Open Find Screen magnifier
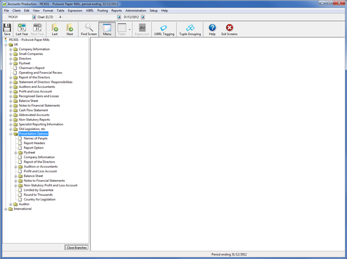 [x=89, y=30]
